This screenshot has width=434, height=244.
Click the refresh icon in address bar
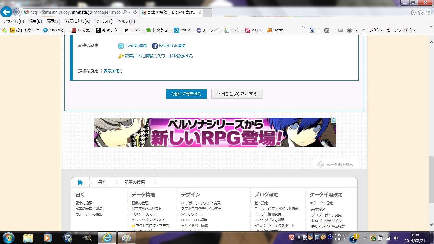tap(135, 12)
